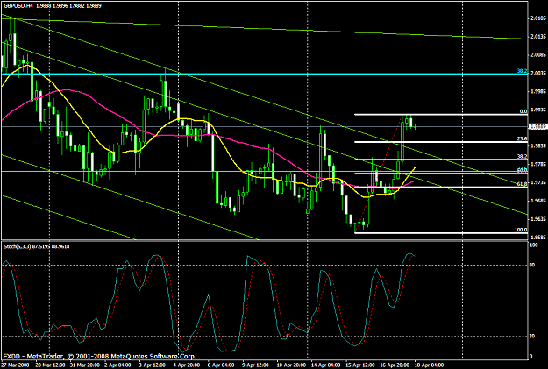Click the 27 Mar 2008 date label
Viewport: 548px width, 369px height.
[15, 365]
